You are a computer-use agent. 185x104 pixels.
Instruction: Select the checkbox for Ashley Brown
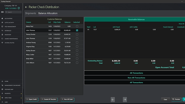pos(77,50)
